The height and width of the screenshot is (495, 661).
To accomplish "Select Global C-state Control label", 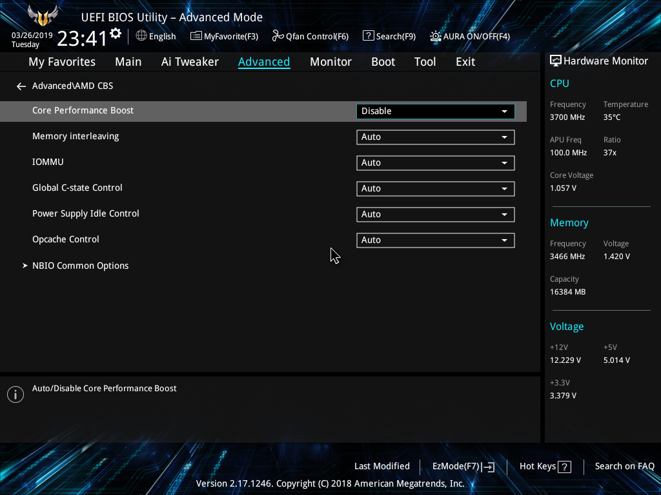I will [77, 188].
